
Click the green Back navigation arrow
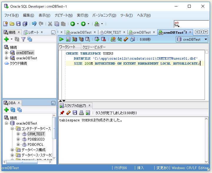click(x=73, y=24)
